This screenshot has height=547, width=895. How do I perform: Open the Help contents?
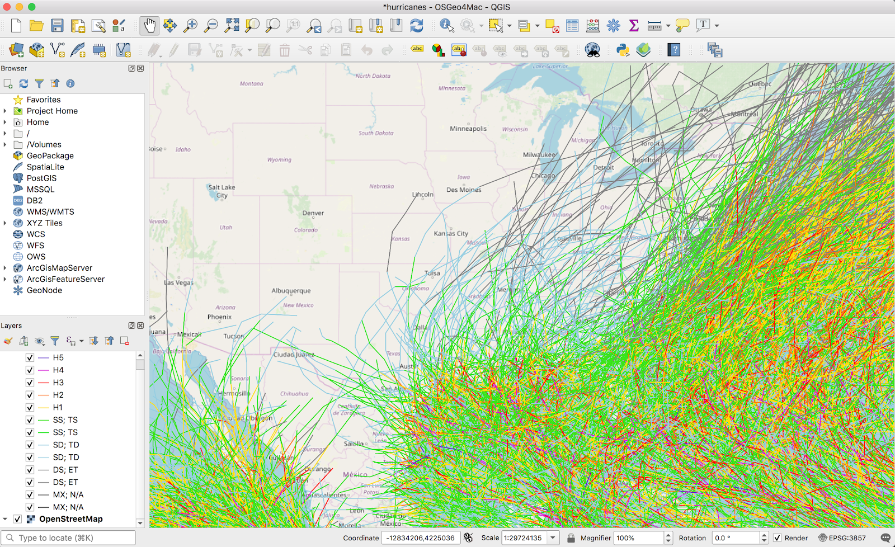(675, 50)
